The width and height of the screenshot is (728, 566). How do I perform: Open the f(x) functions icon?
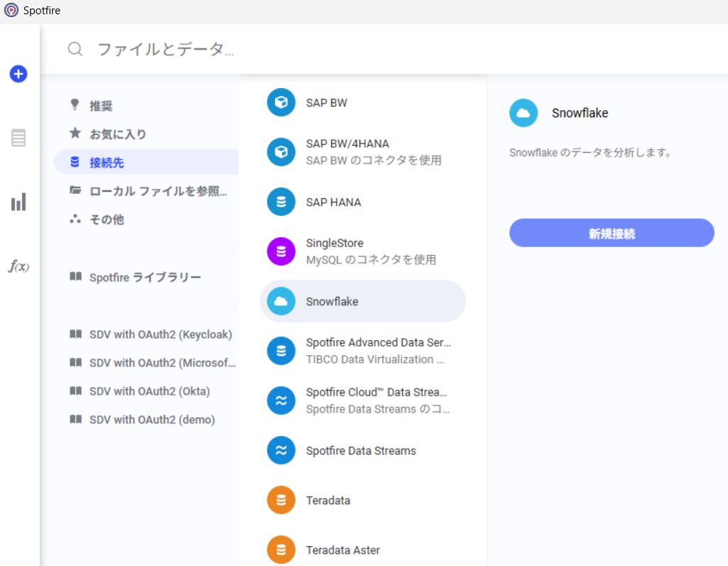pos(18,266)
